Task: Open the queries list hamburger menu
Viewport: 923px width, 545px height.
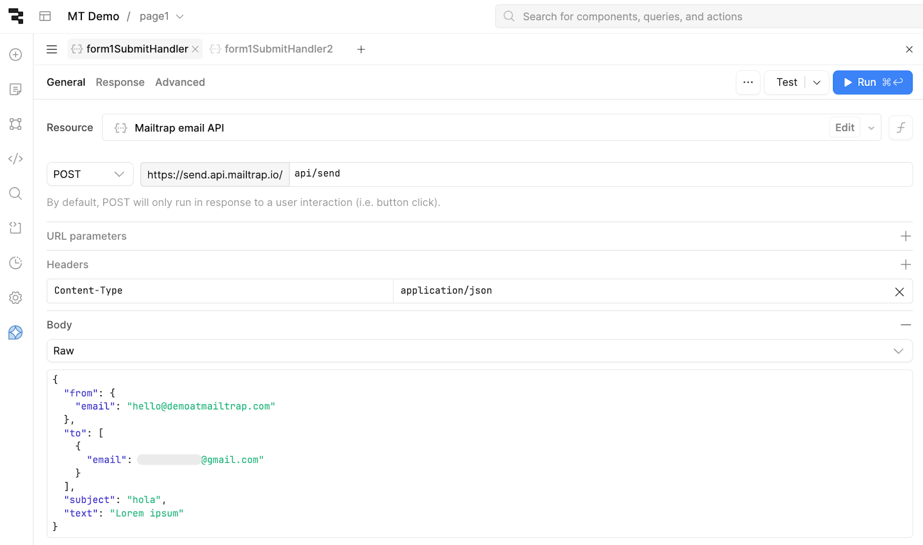Action: (x=51, y=49)
